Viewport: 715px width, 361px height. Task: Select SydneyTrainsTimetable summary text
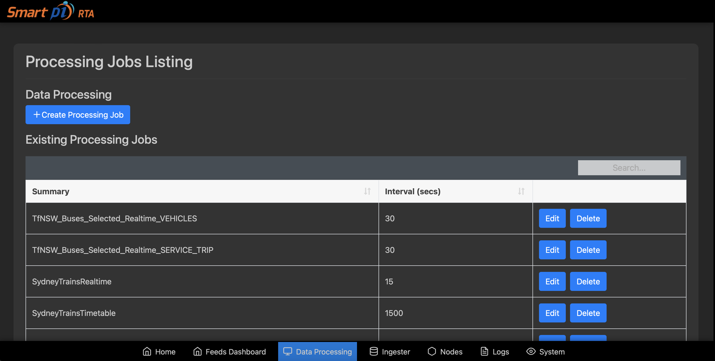(74, 313)
